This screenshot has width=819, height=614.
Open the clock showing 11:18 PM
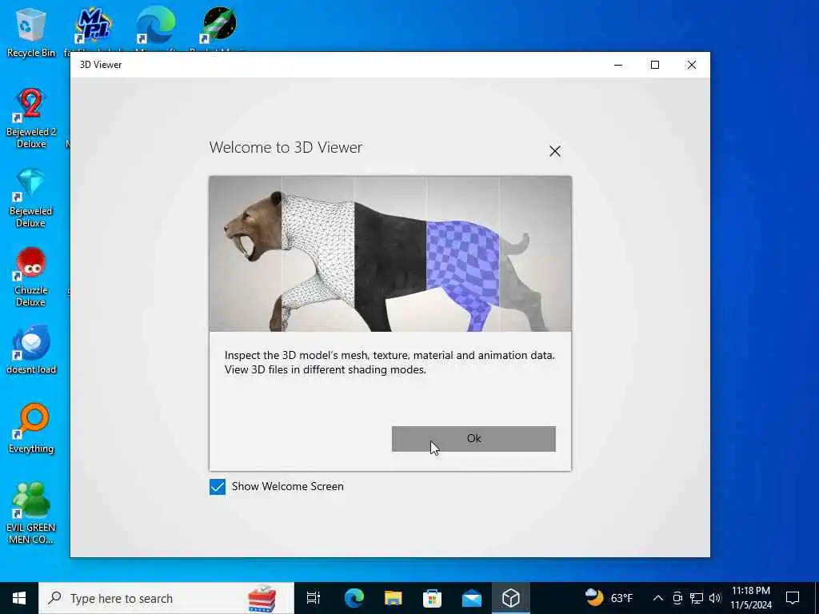[x=750, y=598]
